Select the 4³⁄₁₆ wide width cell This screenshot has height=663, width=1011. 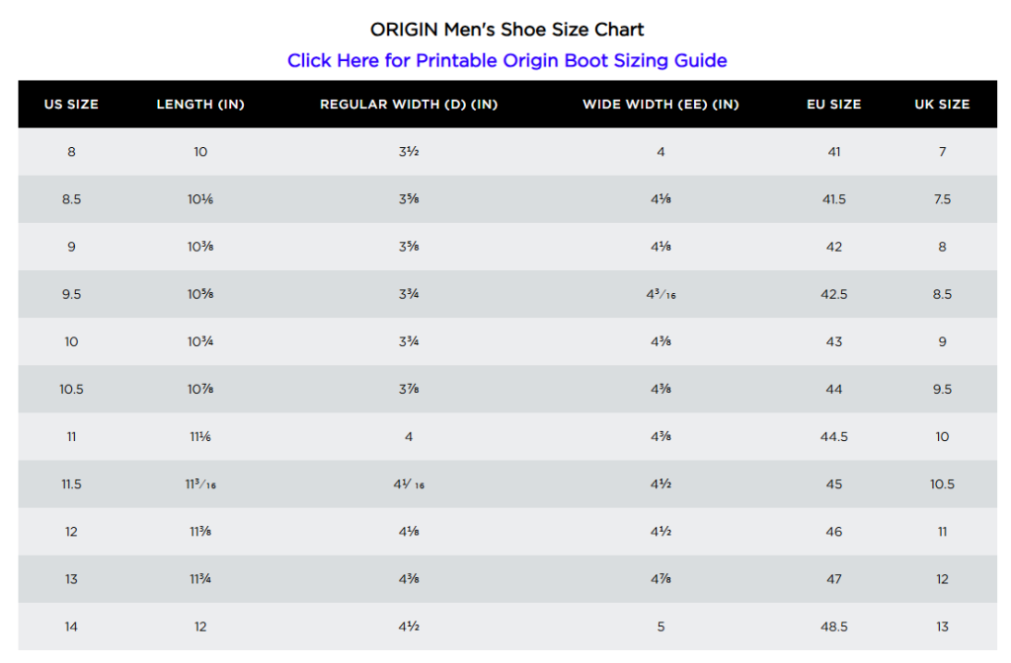tap(661, 294)
